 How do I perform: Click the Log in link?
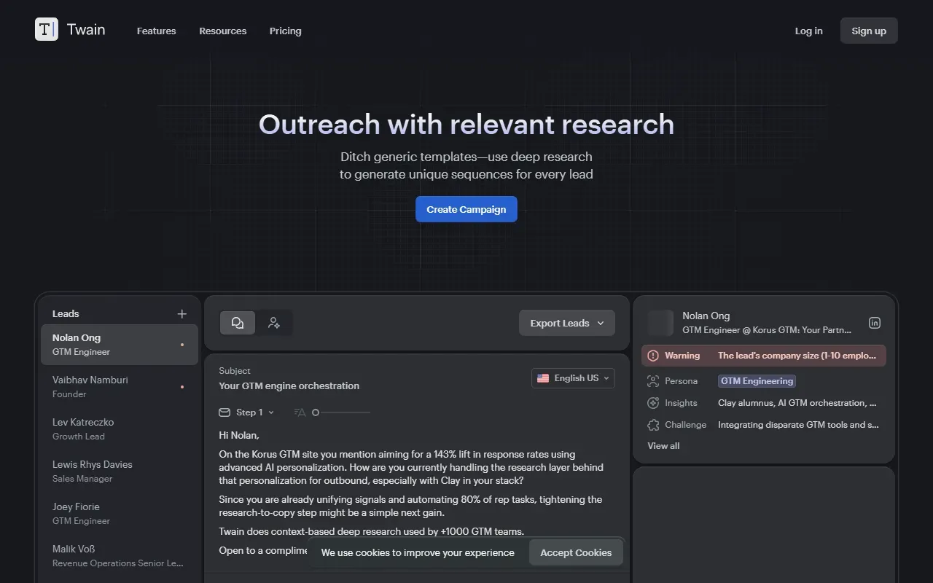(x=809, y=31)
